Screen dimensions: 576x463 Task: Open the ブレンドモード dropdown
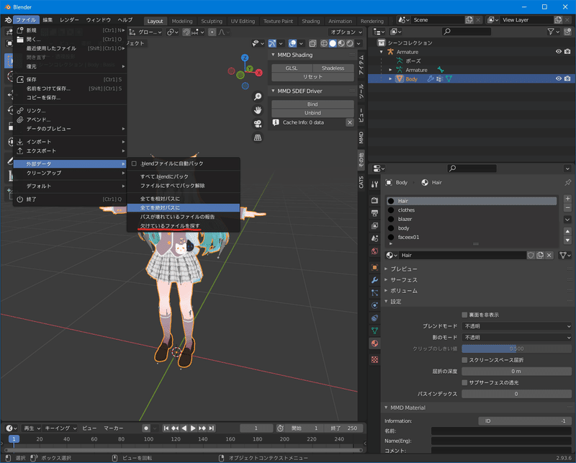point(516,326)
